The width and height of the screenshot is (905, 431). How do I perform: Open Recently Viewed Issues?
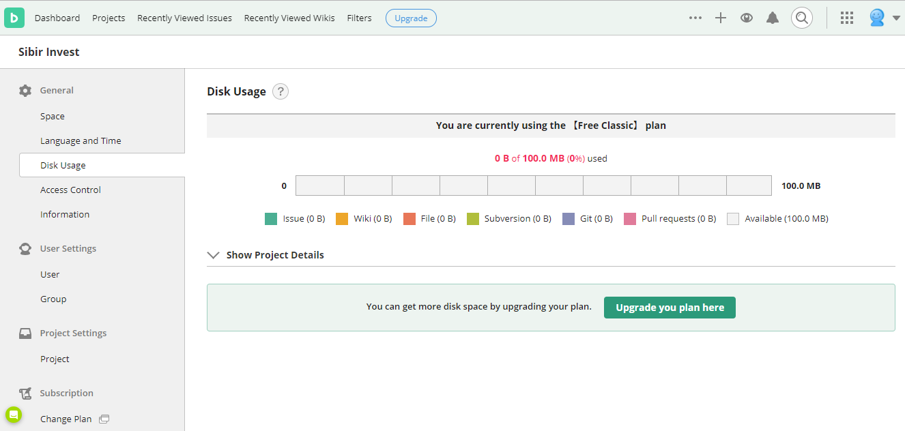coord(184,18)
